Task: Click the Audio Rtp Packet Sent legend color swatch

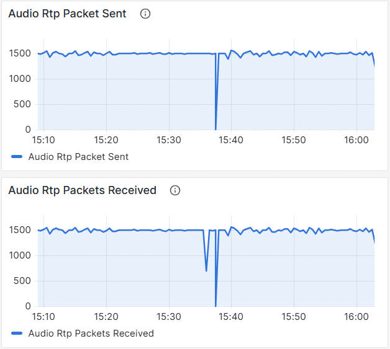Action: click(x=17, y=157)
